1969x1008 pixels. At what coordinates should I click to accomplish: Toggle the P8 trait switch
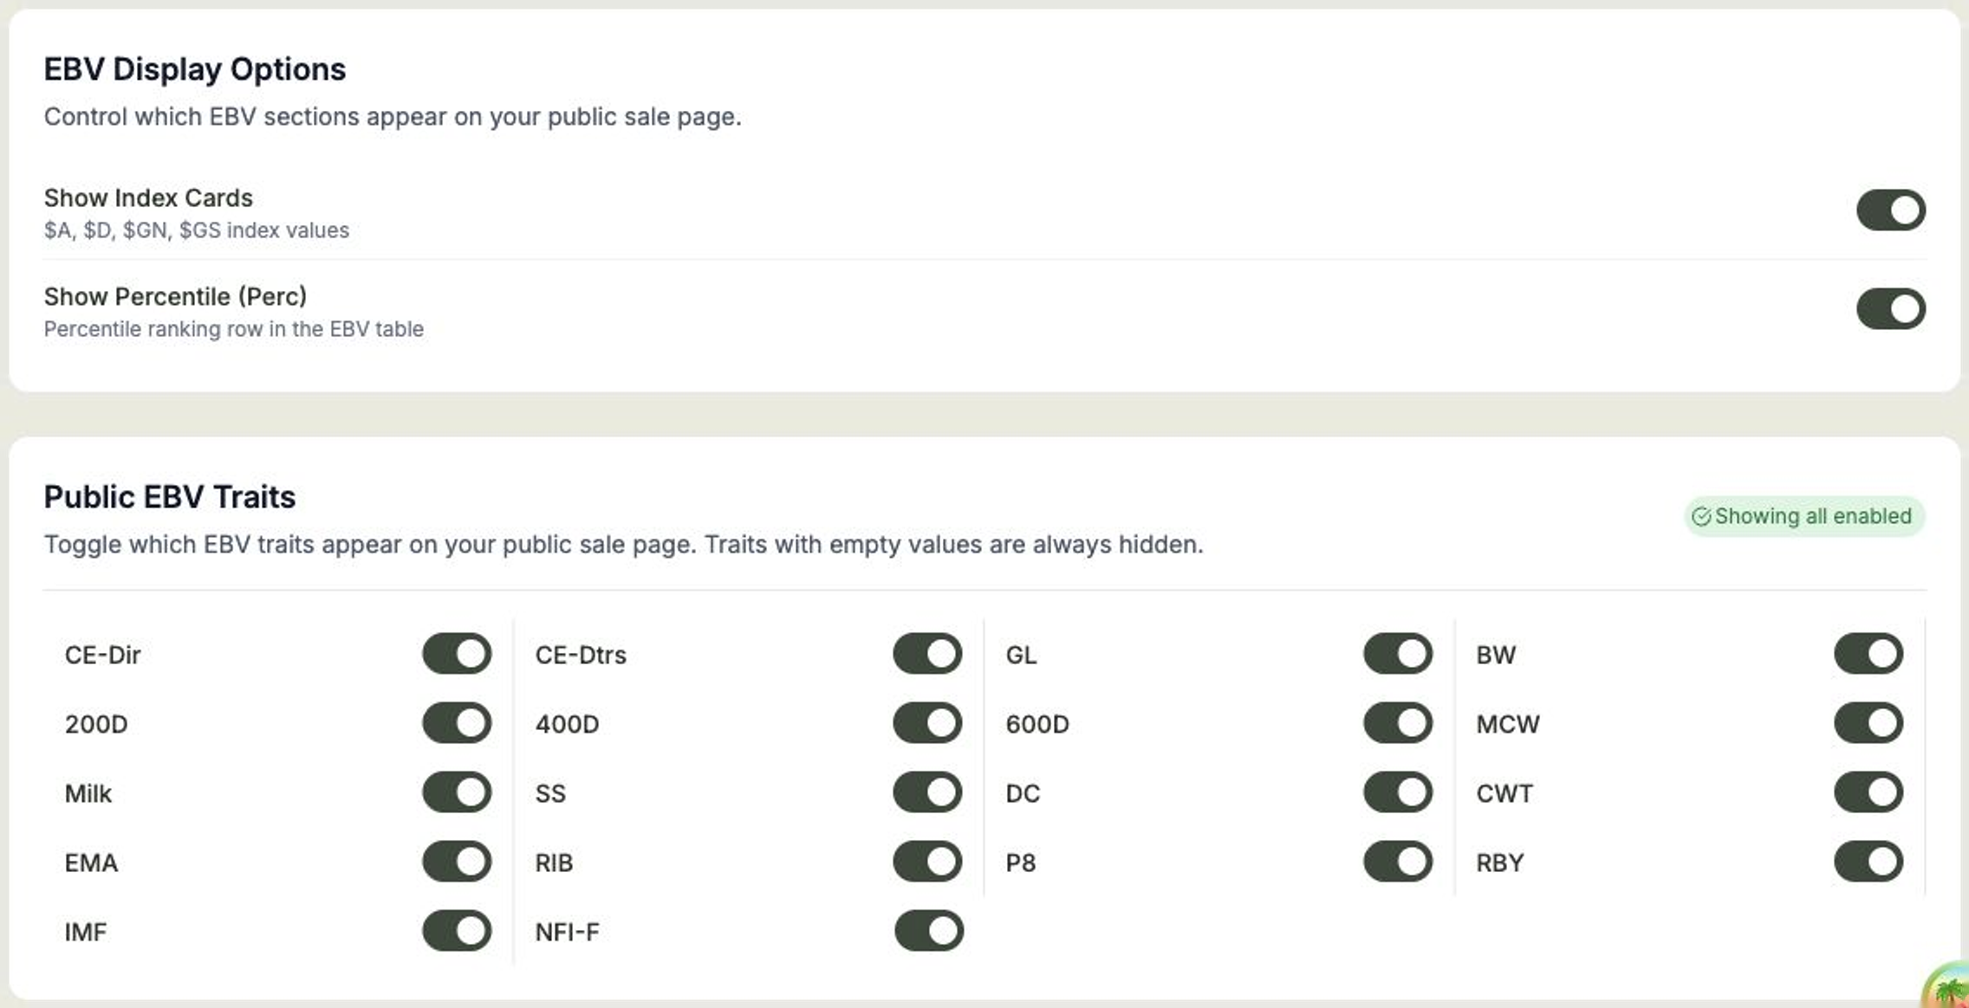(1398, 862)
